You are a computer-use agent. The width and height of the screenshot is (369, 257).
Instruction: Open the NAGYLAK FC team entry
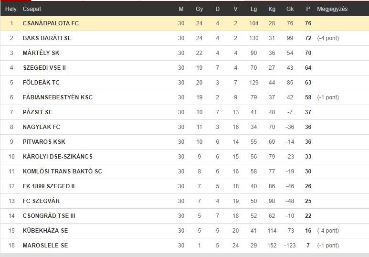tap(42, 127)
